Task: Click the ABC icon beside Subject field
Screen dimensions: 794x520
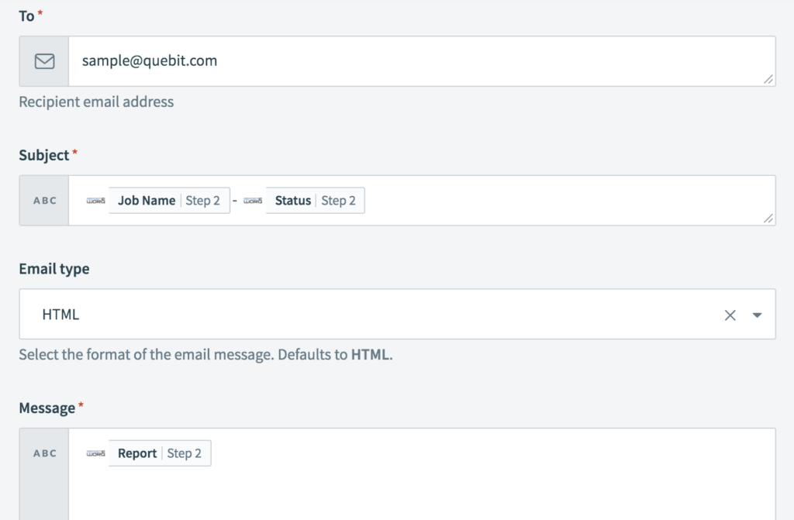Action: tap(44, 201)
